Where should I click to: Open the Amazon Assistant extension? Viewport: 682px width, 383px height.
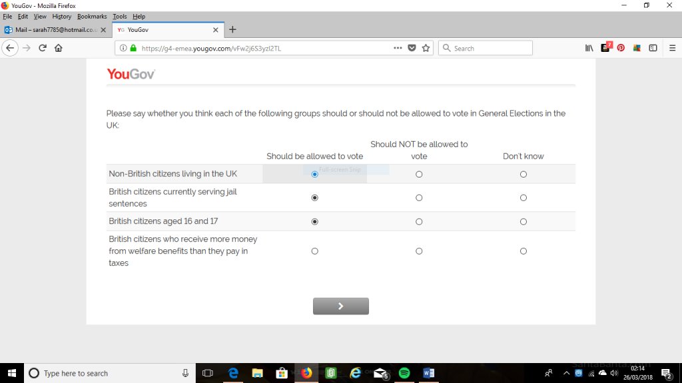coord(605,48)
